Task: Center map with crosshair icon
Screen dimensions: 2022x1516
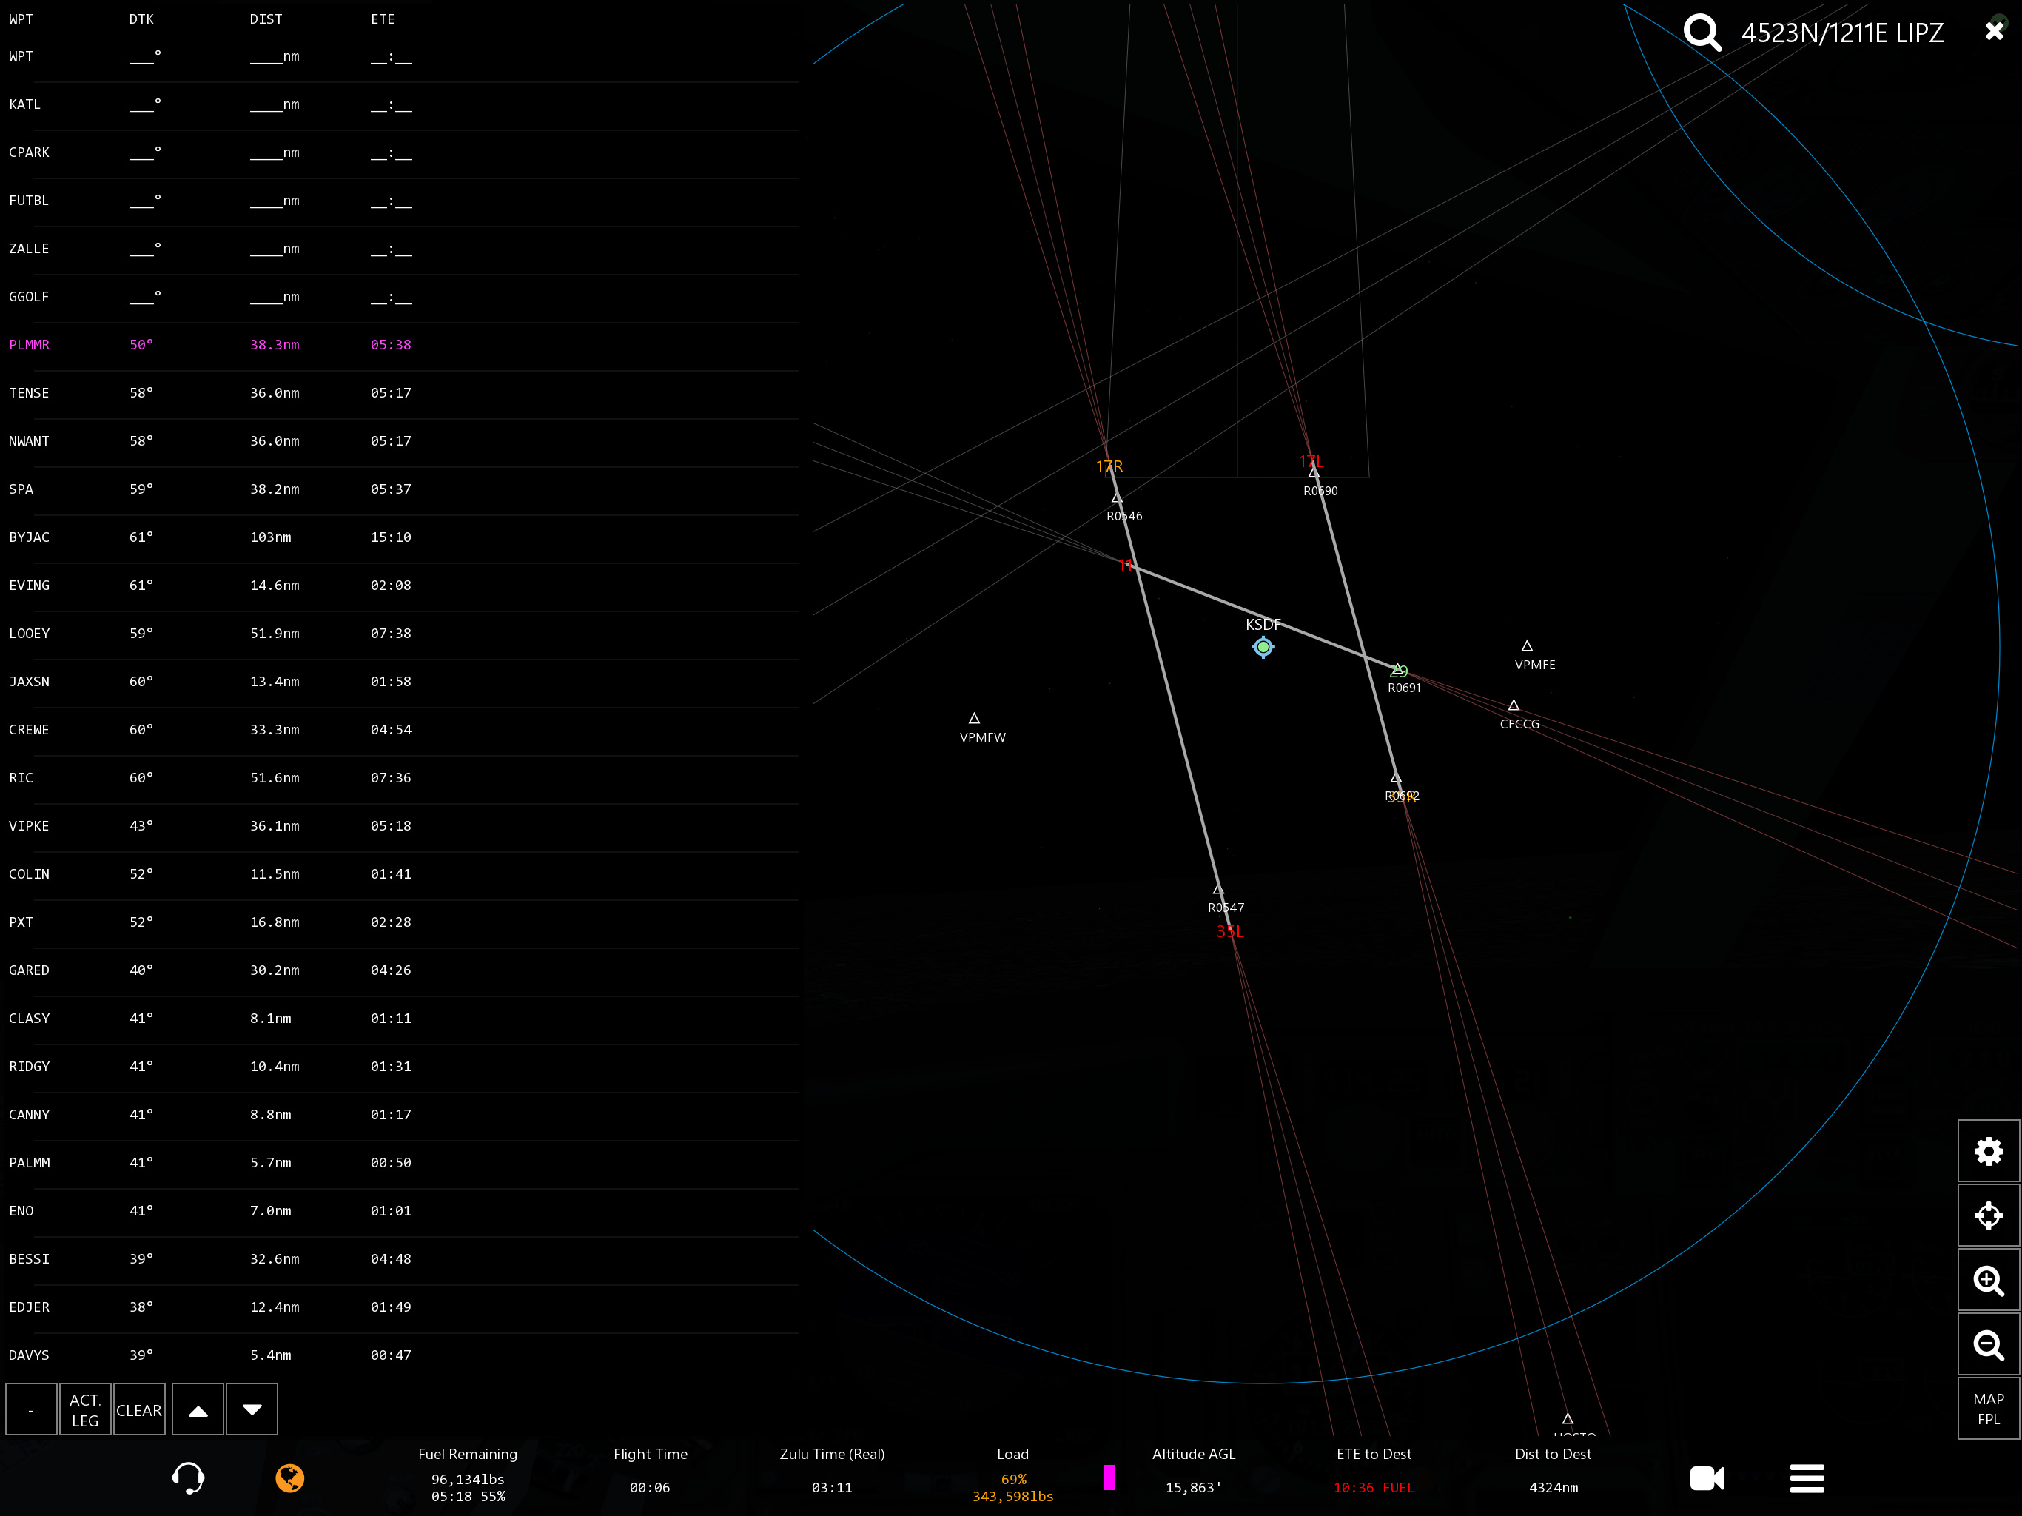Action: click(x=1988, y=1216)
